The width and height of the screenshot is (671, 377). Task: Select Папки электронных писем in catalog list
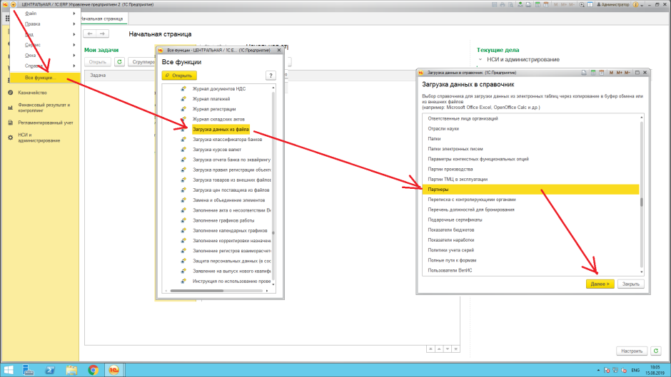point(530,149)
